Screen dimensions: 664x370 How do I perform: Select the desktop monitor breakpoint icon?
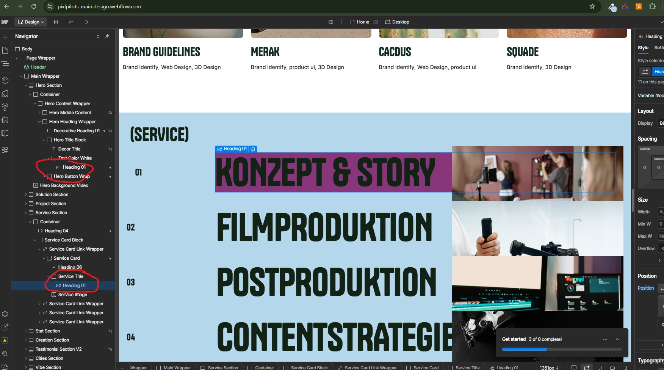pos(574,368)
